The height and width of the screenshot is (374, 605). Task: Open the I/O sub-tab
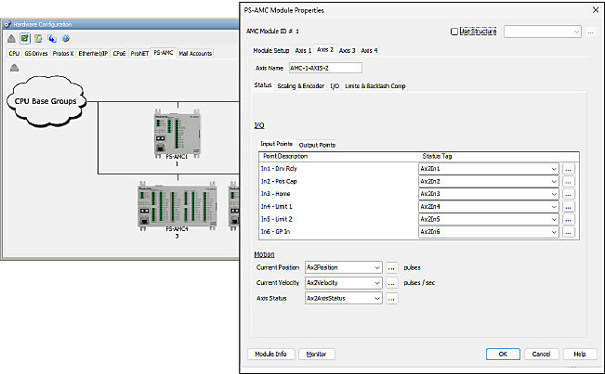pos(335,86)
